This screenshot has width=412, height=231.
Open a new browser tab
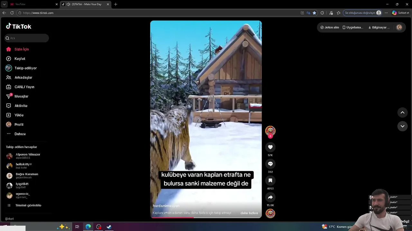click(x=116, y=4)
